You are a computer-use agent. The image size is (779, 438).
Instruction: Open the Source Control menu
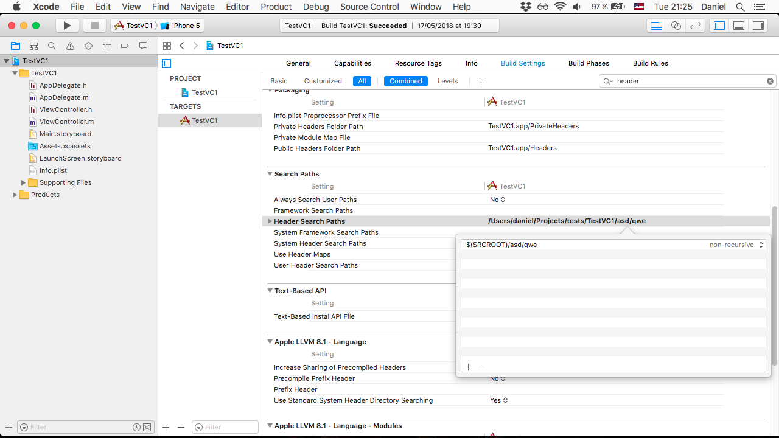[369, 7]
